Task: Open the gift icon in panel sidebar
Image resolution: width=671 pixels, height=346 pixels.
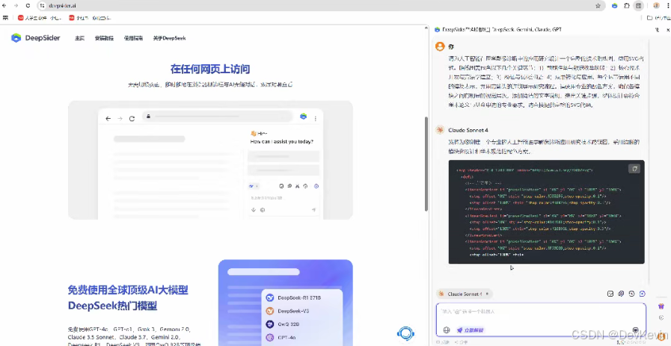Action: click(x=661, y=306)
